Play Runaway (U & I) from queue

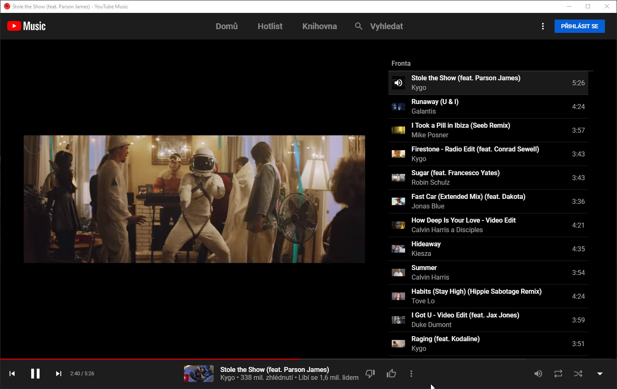click(x=488, y=107)
